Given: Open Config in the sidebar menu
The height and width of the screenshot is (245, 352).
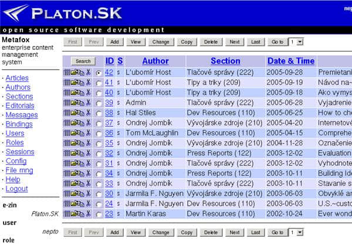Looking at the screenshot, I should pyautogui.click(x=16, y=161).
